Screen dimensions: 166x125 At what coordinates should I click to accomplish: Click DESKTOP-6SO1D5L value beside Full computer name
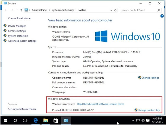(x=94, y=83)
